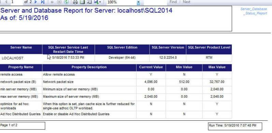Select version 12.0.2254.0 cell
The image size is (272, 133).
pyautogui.click(x=168, y=58)
